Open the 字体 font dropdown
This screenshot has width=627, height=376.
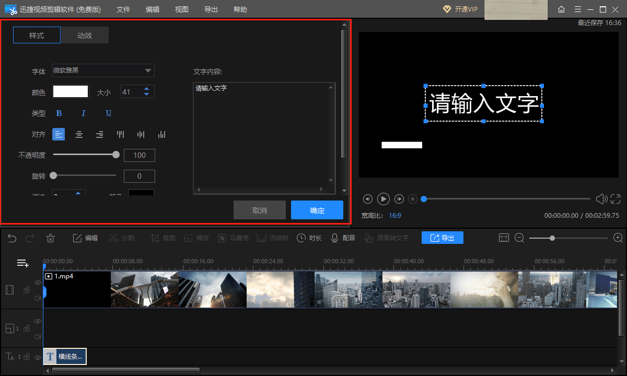103,70
